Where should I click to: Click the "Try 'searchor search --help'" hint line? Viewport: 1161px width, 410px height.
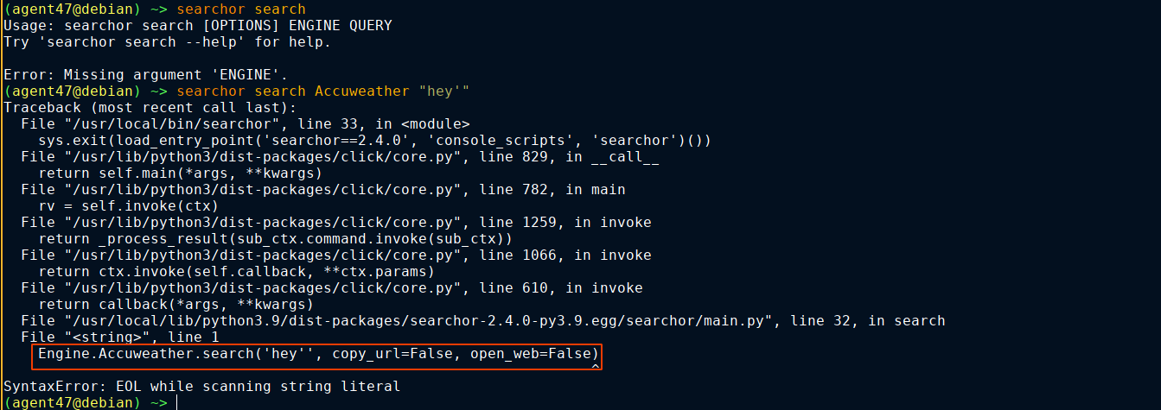[x=167, y=41]
